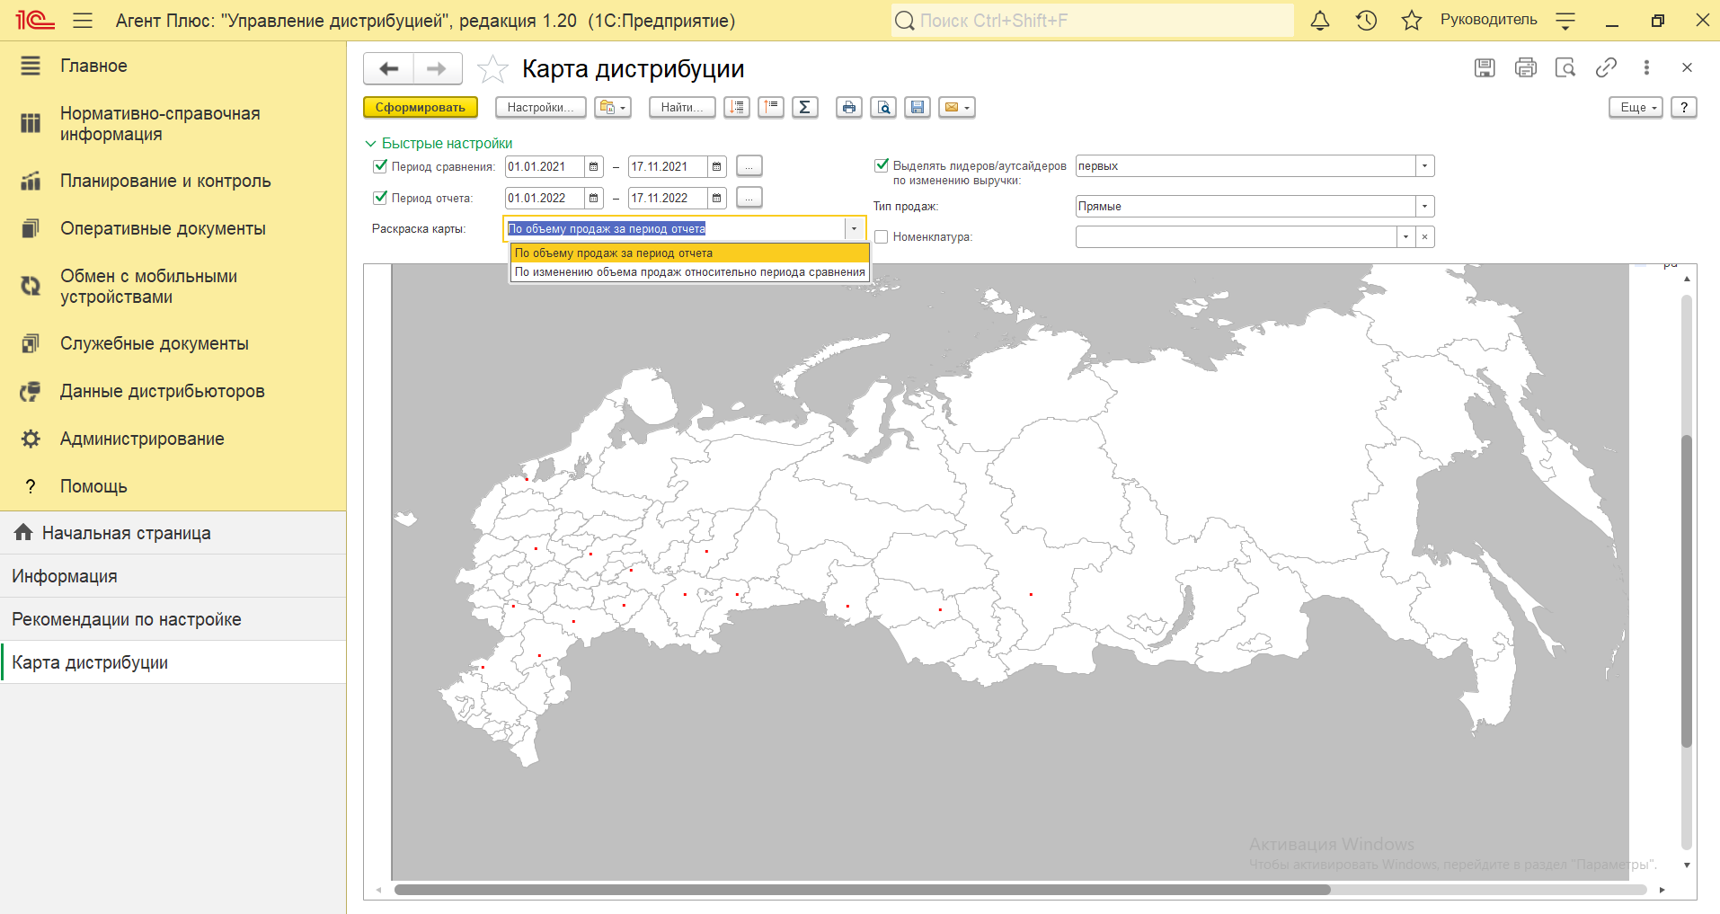Add Карта дистрибуции to favorites star

point(492,69)
